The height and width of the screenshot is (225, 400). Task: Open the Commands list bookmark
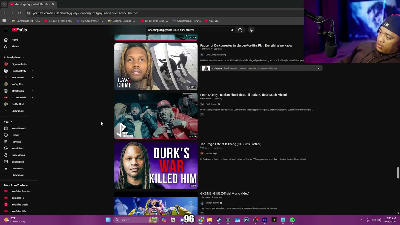[x=26, y=21]
